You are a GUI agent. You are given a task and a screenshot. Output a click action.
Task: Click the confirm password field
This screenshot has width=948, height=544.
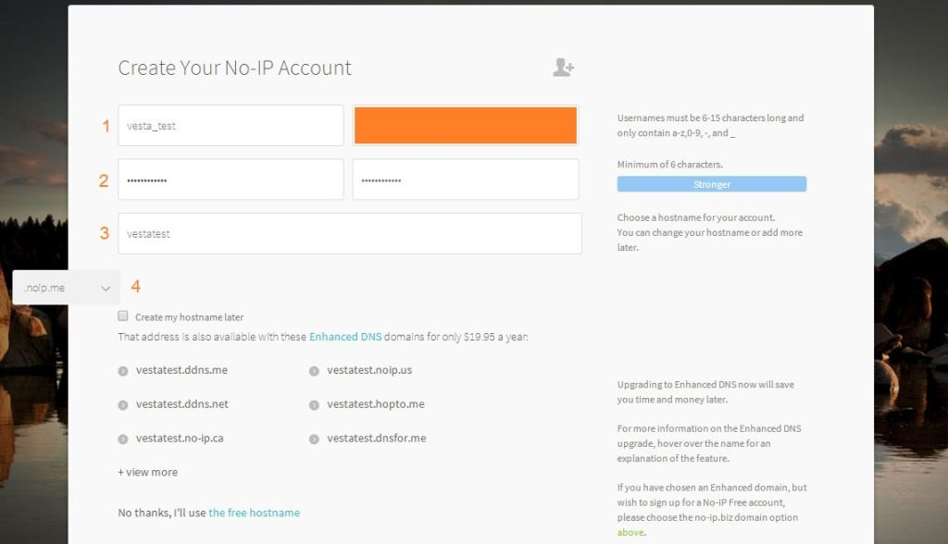pyautogui.click(x=466, y=179)
